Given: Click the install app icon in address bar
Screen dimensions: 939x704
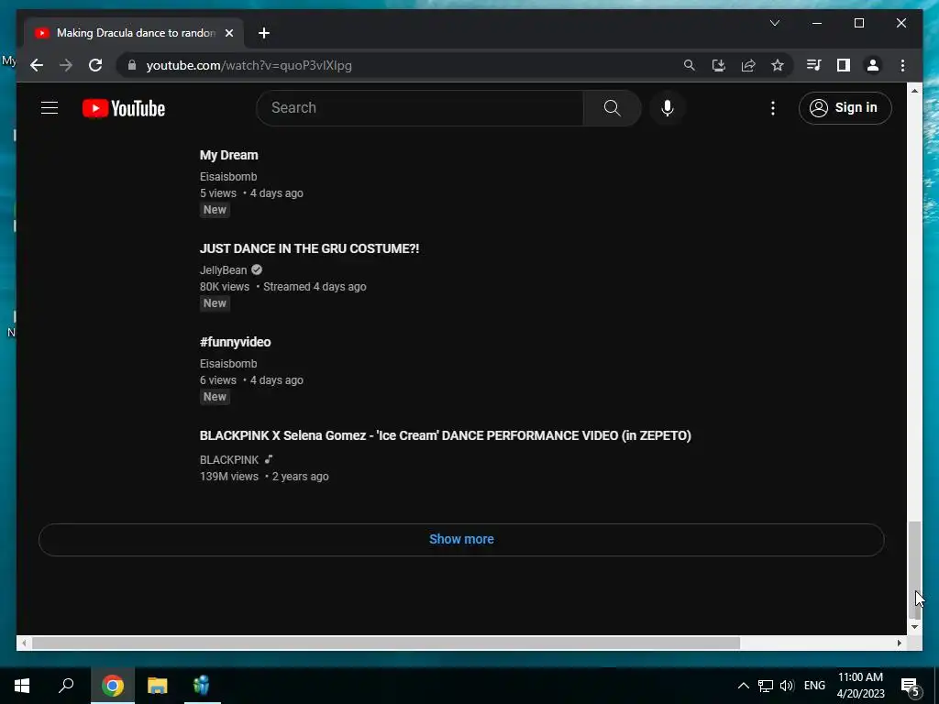Looking at the screenshot, I should point(719,65).
